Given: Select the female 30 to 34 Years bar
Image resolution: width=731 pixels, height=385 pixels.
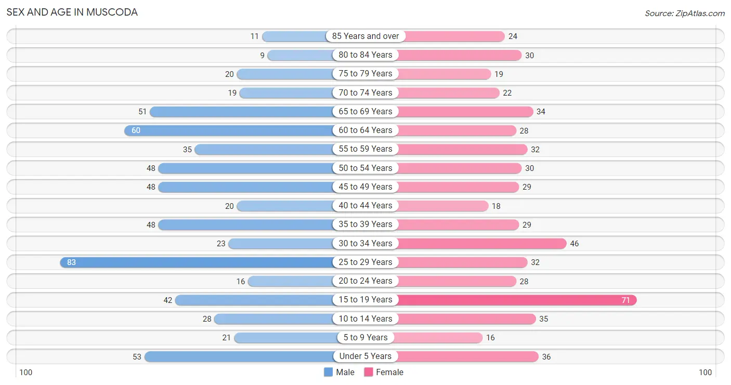Looking at the screenshot, I should point(482,244).
